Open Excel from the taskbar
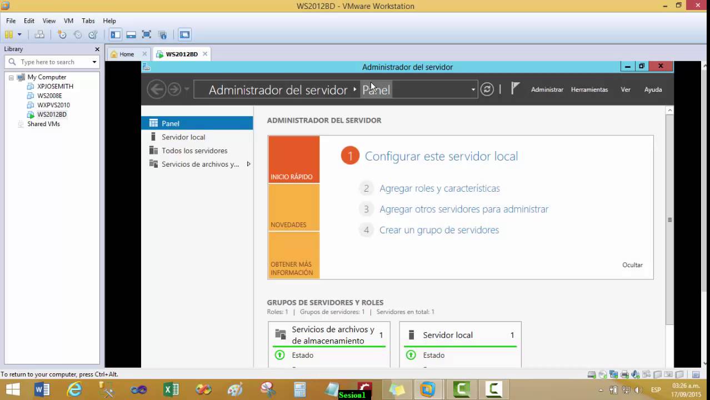Image resolution: width=710 pixels, height=400 pixels. (x=171, y=389)
